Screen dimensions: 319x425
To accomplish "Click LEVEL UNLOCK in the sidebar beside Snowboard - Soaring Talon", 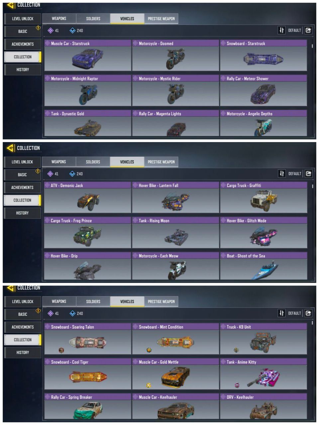I will [23, 301].
